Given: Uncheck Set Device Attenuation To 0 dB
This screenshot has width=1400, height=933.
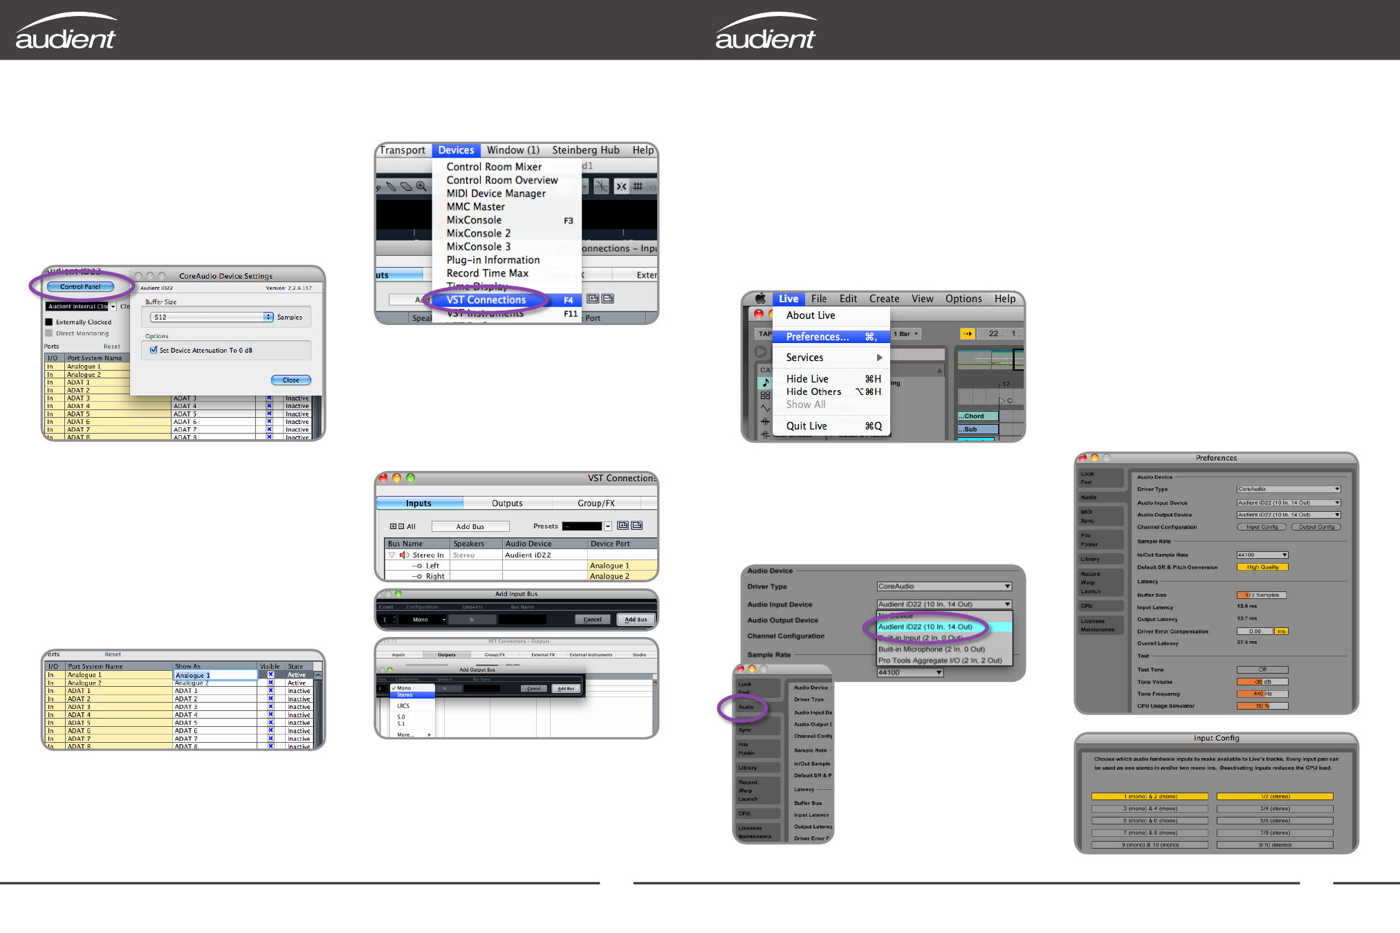Looking at the screenshot, I should click(x=154, y=350).
